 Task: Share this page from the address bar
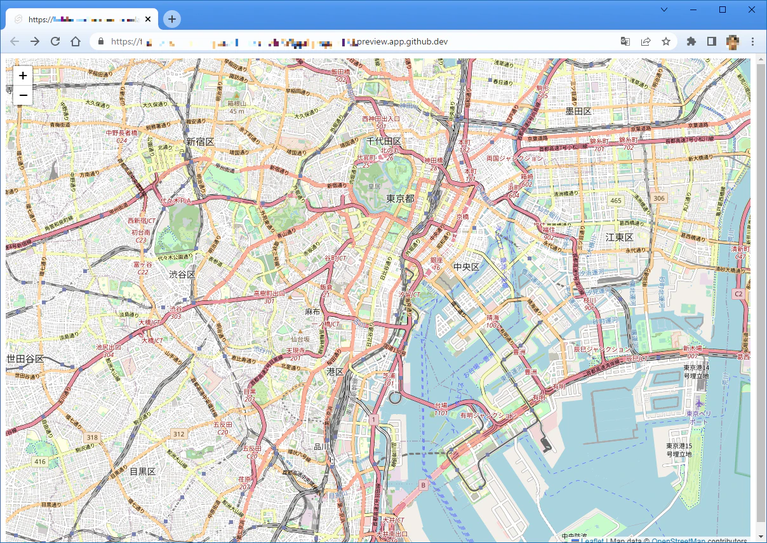point(646,41)
